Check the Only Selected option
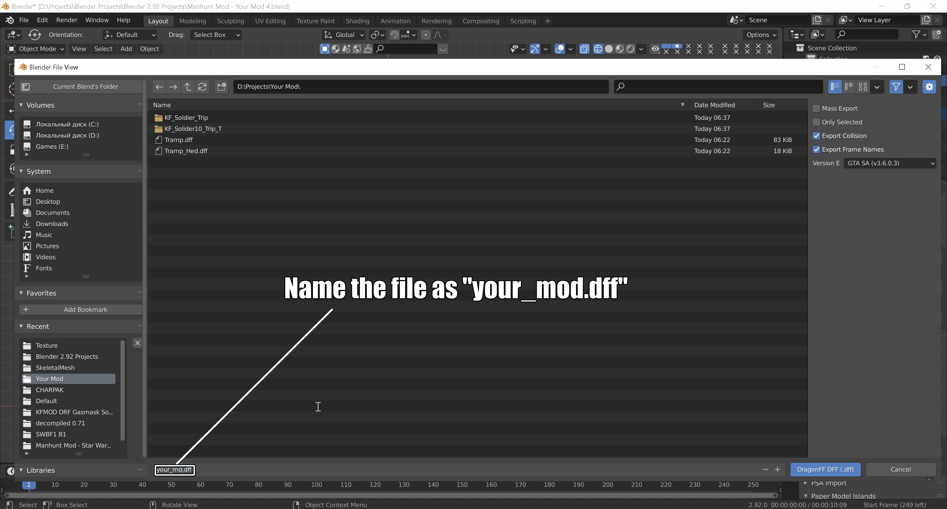This screenshot has height=509, width=947. 816,122
